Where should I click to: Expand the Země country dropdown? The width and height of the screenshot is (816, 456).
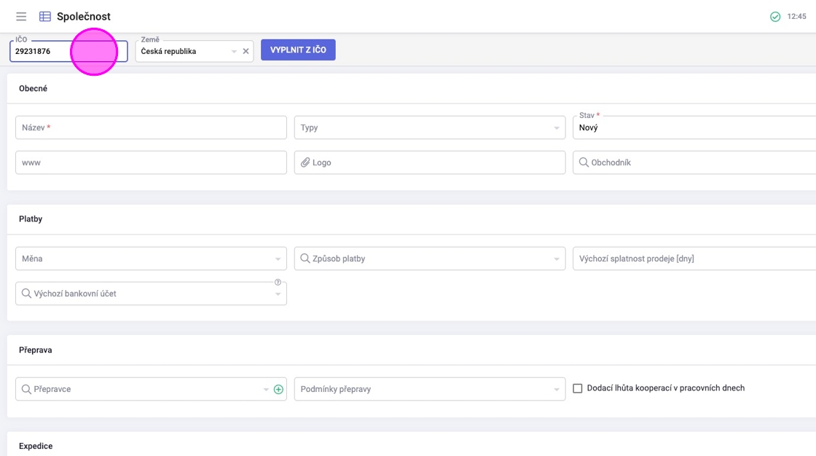point(234,52)
